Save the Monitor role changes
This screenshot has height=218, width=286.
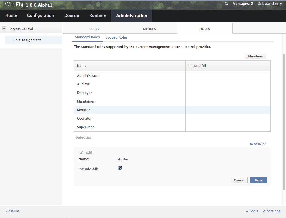pyautogui.click(x=258, y=180)
